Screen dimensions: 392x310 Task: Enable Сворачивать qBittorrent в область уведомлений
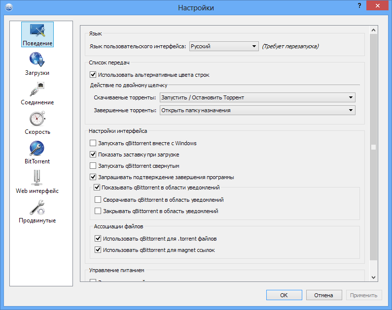[98, 199]
